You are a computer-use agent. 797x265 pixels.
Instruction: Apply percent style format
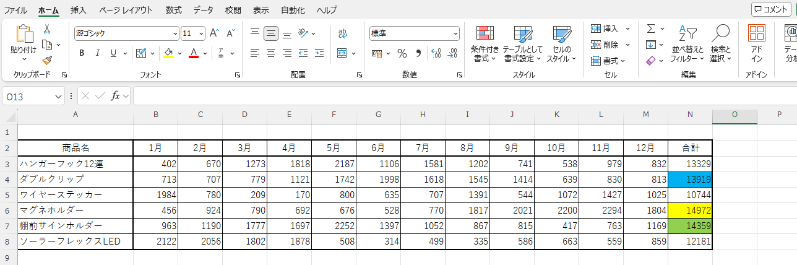click(402, 53)
